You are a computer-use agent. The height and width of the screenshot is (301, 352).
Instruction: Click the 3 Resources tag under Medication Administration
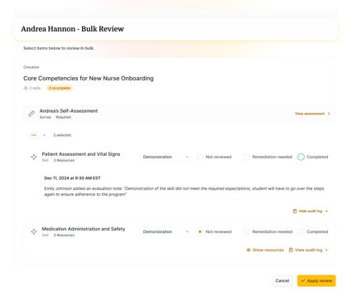pyautogui.click(x=64, y=235)
